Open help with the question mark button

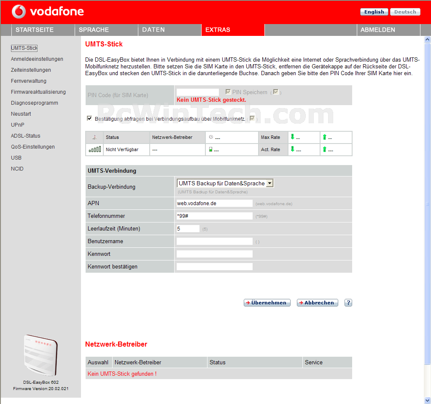pos(348,303)
